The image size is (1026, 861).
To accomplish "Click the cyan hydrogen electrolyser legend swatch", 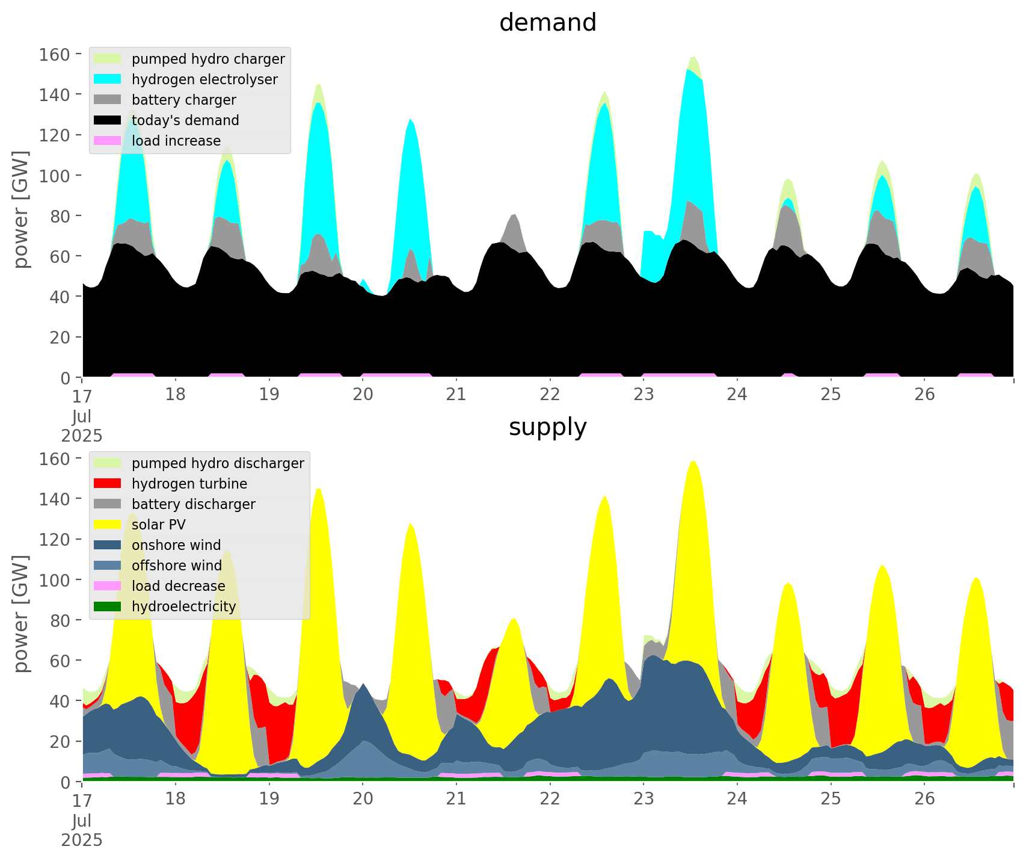I will click(x=108, y=79).
